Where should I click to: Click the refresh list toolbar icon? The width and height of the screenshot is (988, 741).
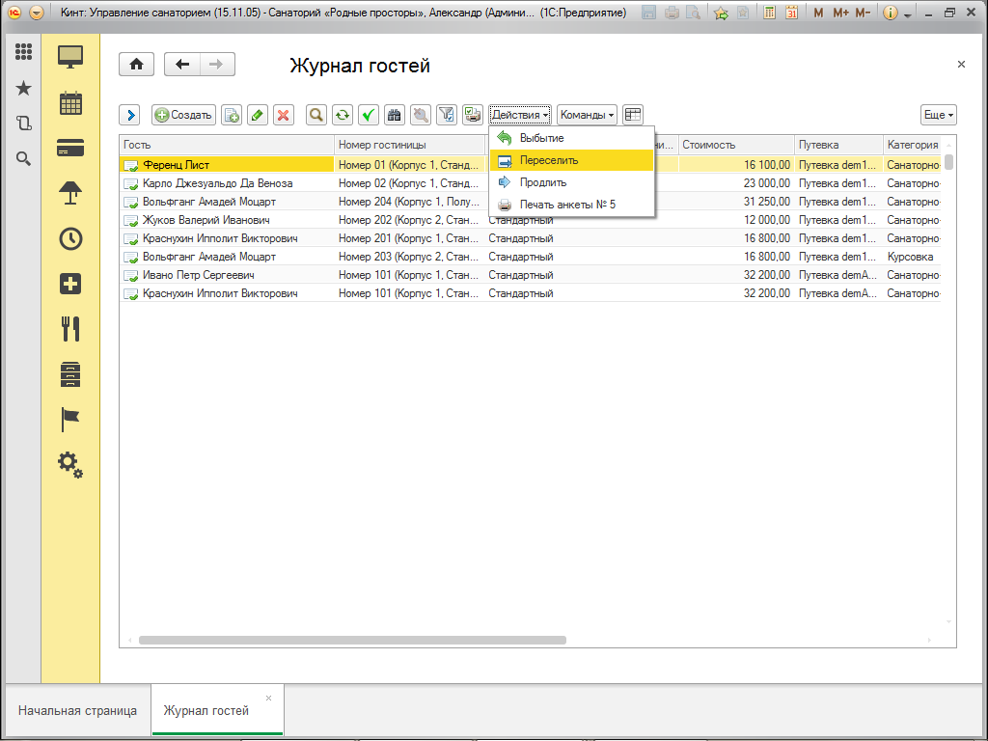[343, 115]
